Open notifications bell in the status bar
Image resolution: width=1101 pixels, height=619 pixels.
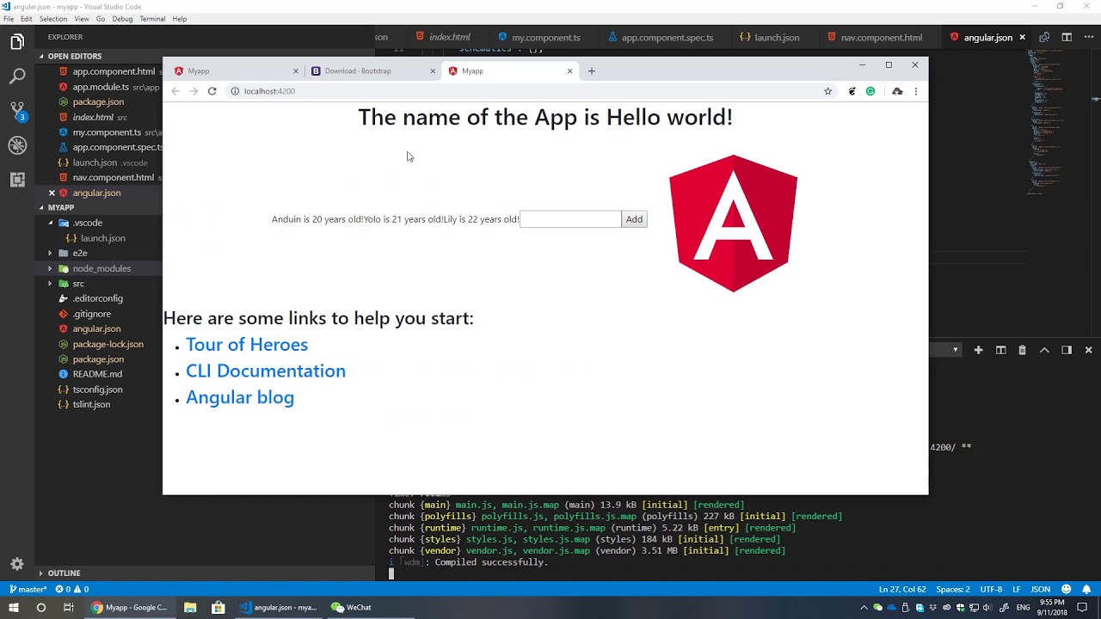1086,590
